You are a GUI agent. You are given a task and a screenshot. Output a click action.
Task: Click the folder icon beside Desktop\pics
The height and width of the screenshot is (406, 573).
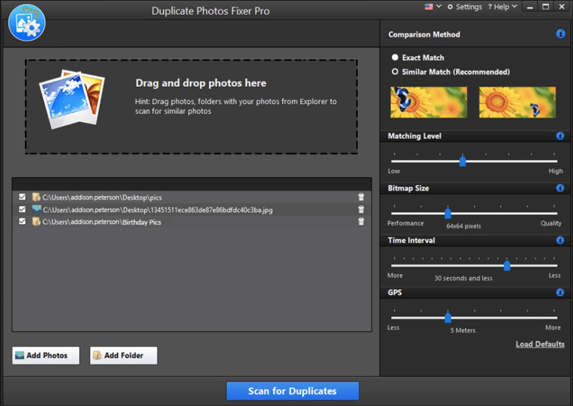(x=36, y=197)
